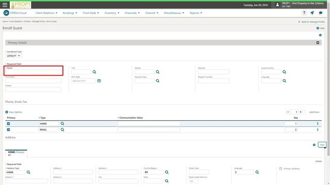Image resolution: width=330 pixels, height=185 pixels.
Task: Open the Keyword Type lookup search icon
Action: click(x=158, y=81)
